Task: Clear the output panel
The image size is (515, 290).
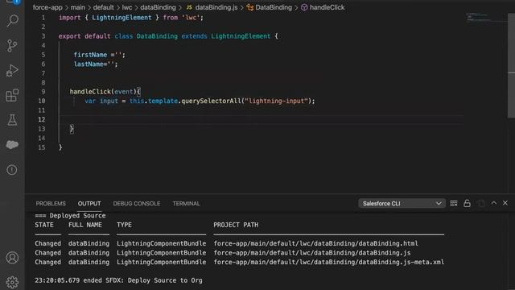Action: pos(454,204)
